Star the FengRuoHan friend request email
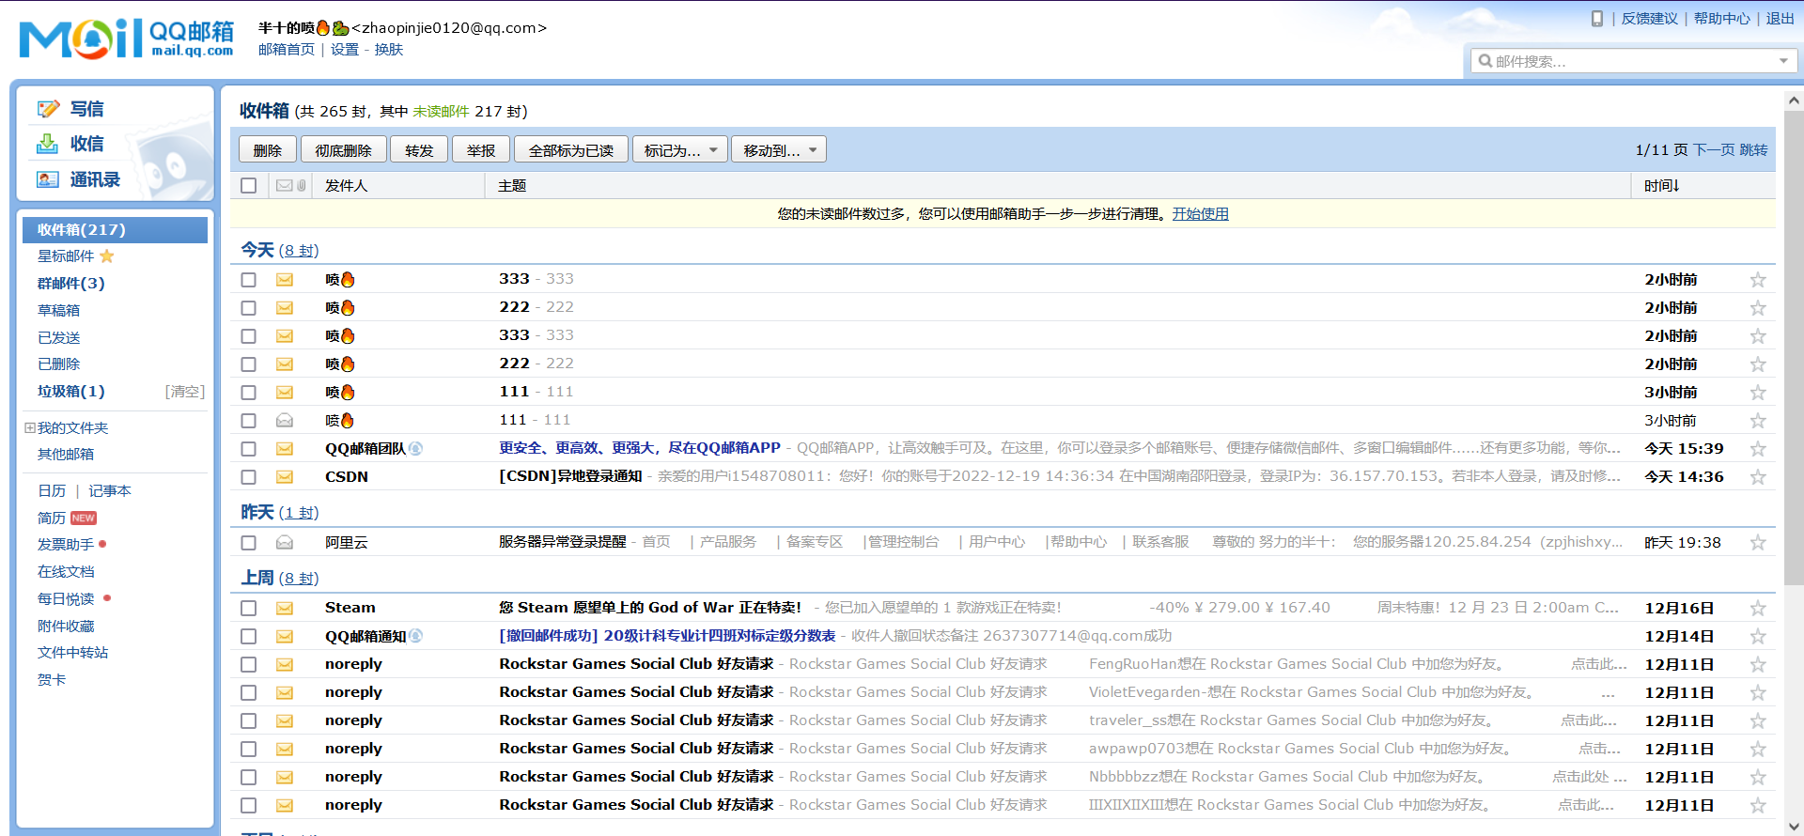Viewport: 1804px width, 836px height. [1758, 665]
